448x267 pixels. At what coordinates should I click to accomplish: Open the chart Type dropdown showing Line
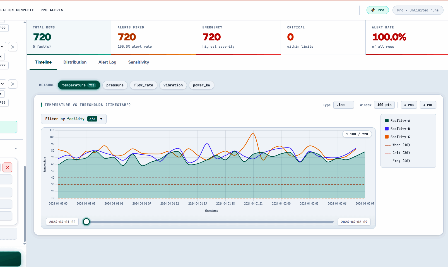[343, 105]
